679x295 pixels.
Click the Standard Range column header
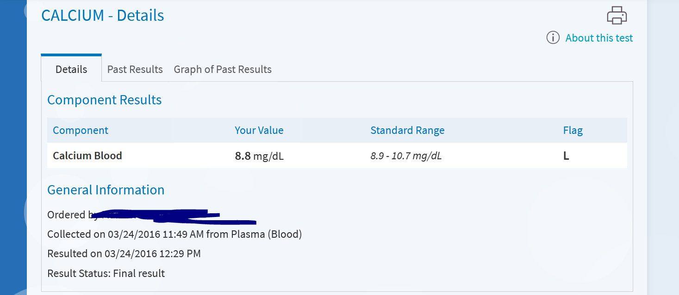pyautogui.click(x=407, y=130)
